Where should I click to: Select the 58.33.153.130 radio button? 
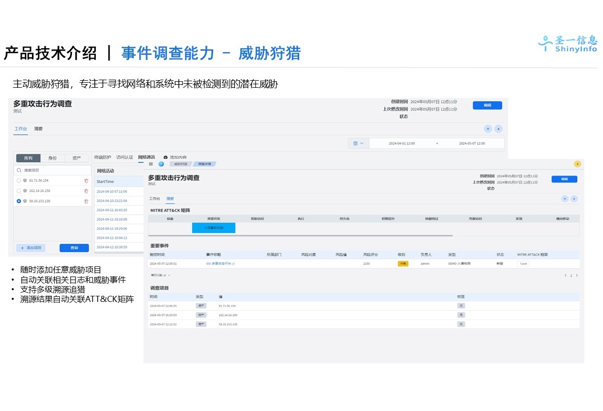[19, 201]
